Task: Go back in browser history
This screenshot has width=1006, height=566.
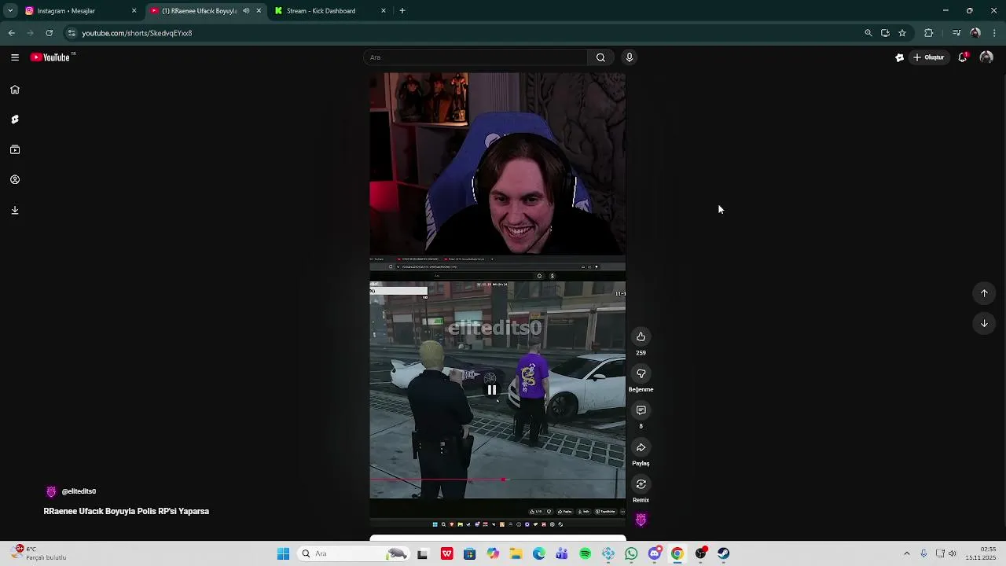Action: click(x=12, y=33)
